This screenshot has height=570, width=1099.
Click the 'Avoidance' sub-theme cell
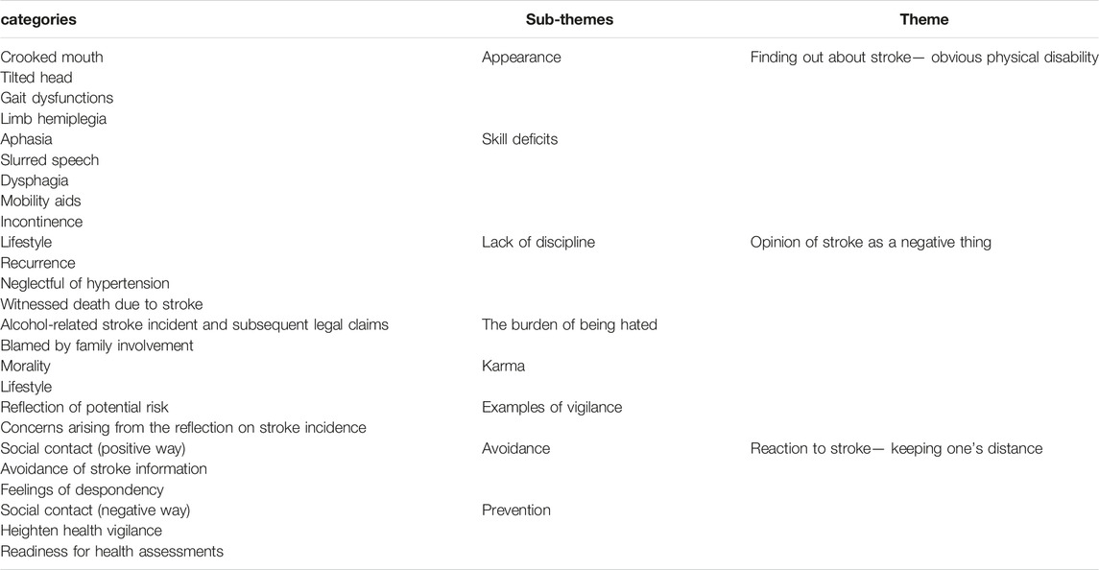[515, 448]
